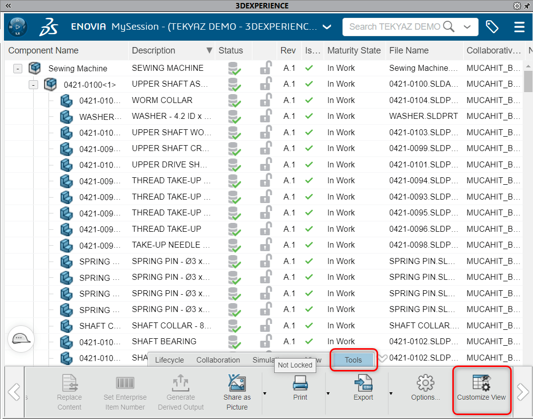Toggle lock on TAKE-UP NEEDLE row

click(x=266, y=245)
